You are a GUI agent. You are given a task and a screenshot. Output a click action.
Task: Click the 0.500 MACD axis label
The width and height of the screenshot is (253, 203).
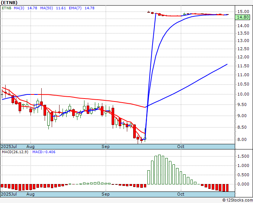click(243, 175)
